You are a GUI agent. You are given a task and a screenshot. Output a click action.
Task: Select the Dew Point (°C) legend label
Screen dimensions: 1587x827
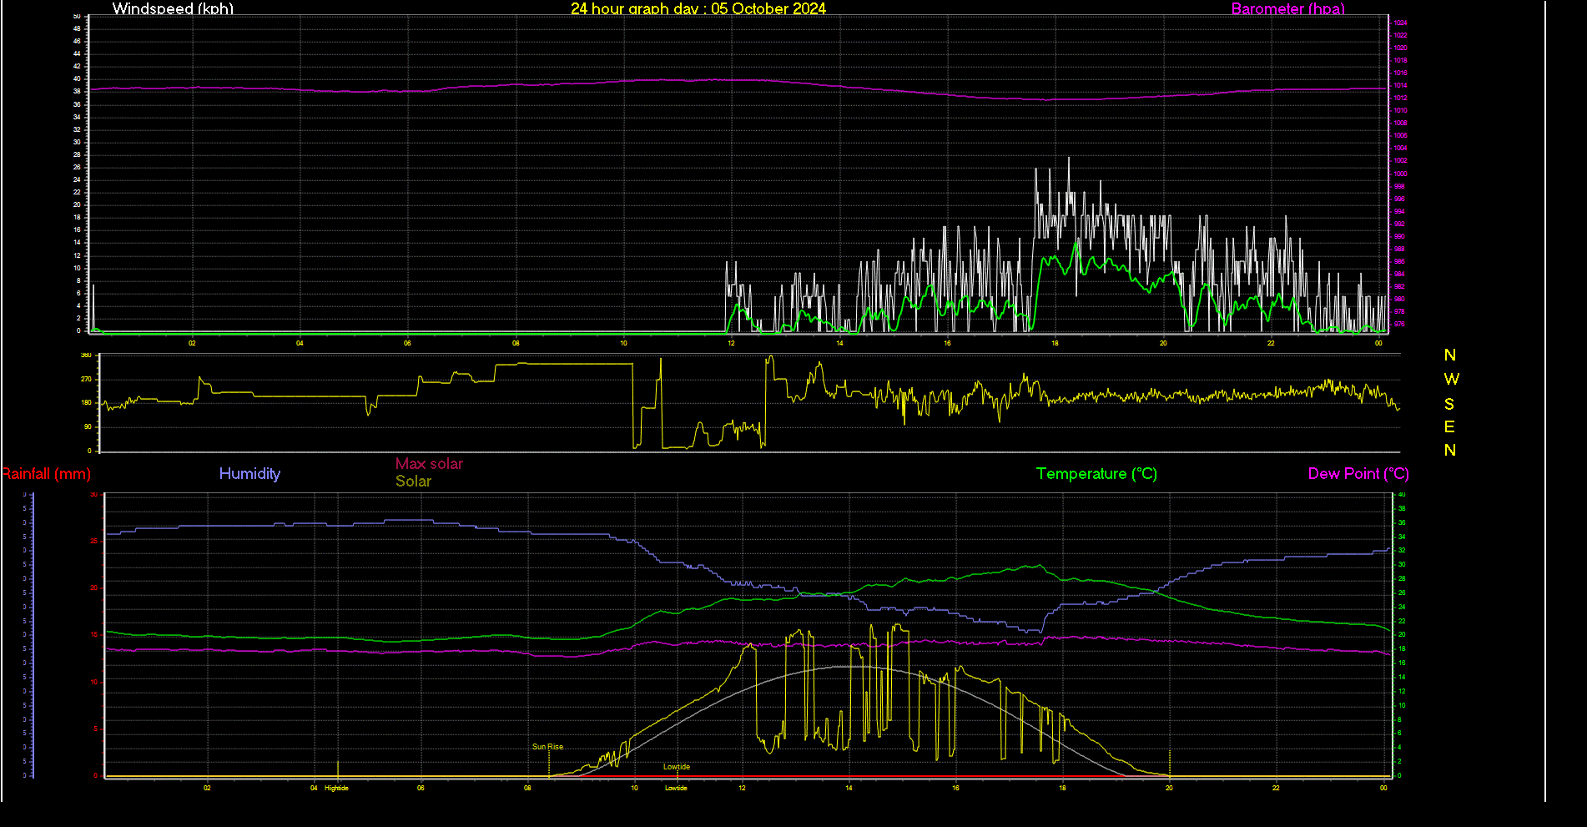pos(1358,473)
